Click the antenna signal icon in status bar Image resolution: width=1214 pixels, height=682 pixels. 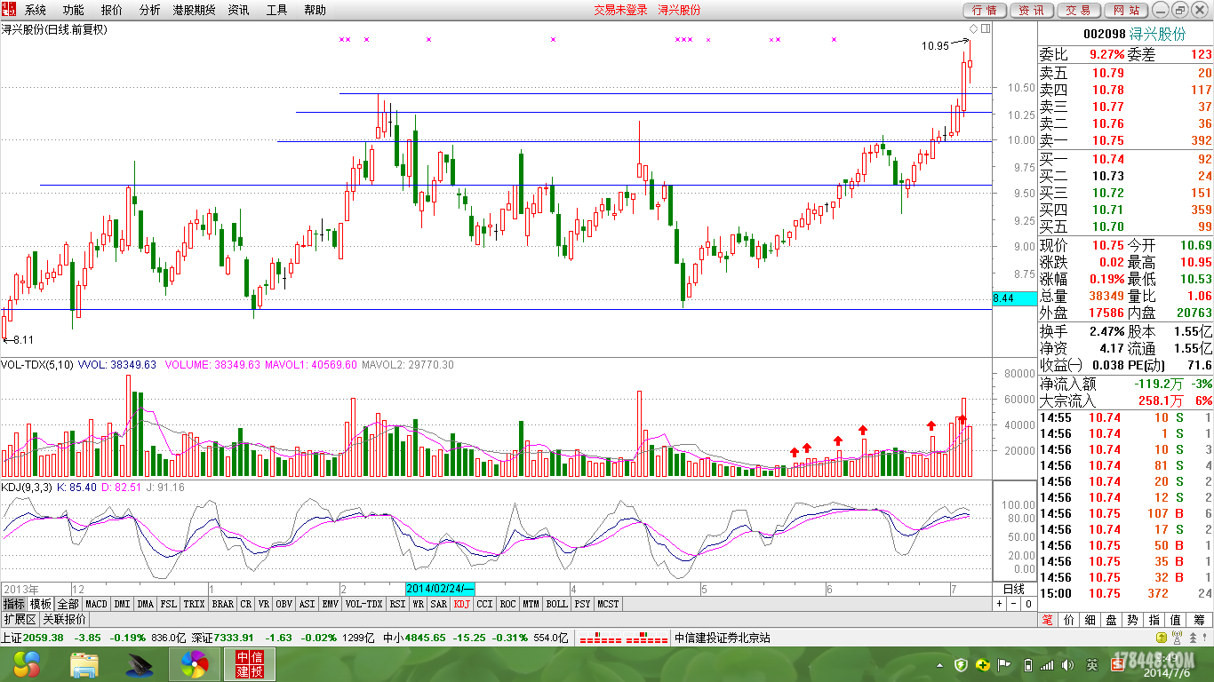coord(1178,638)
